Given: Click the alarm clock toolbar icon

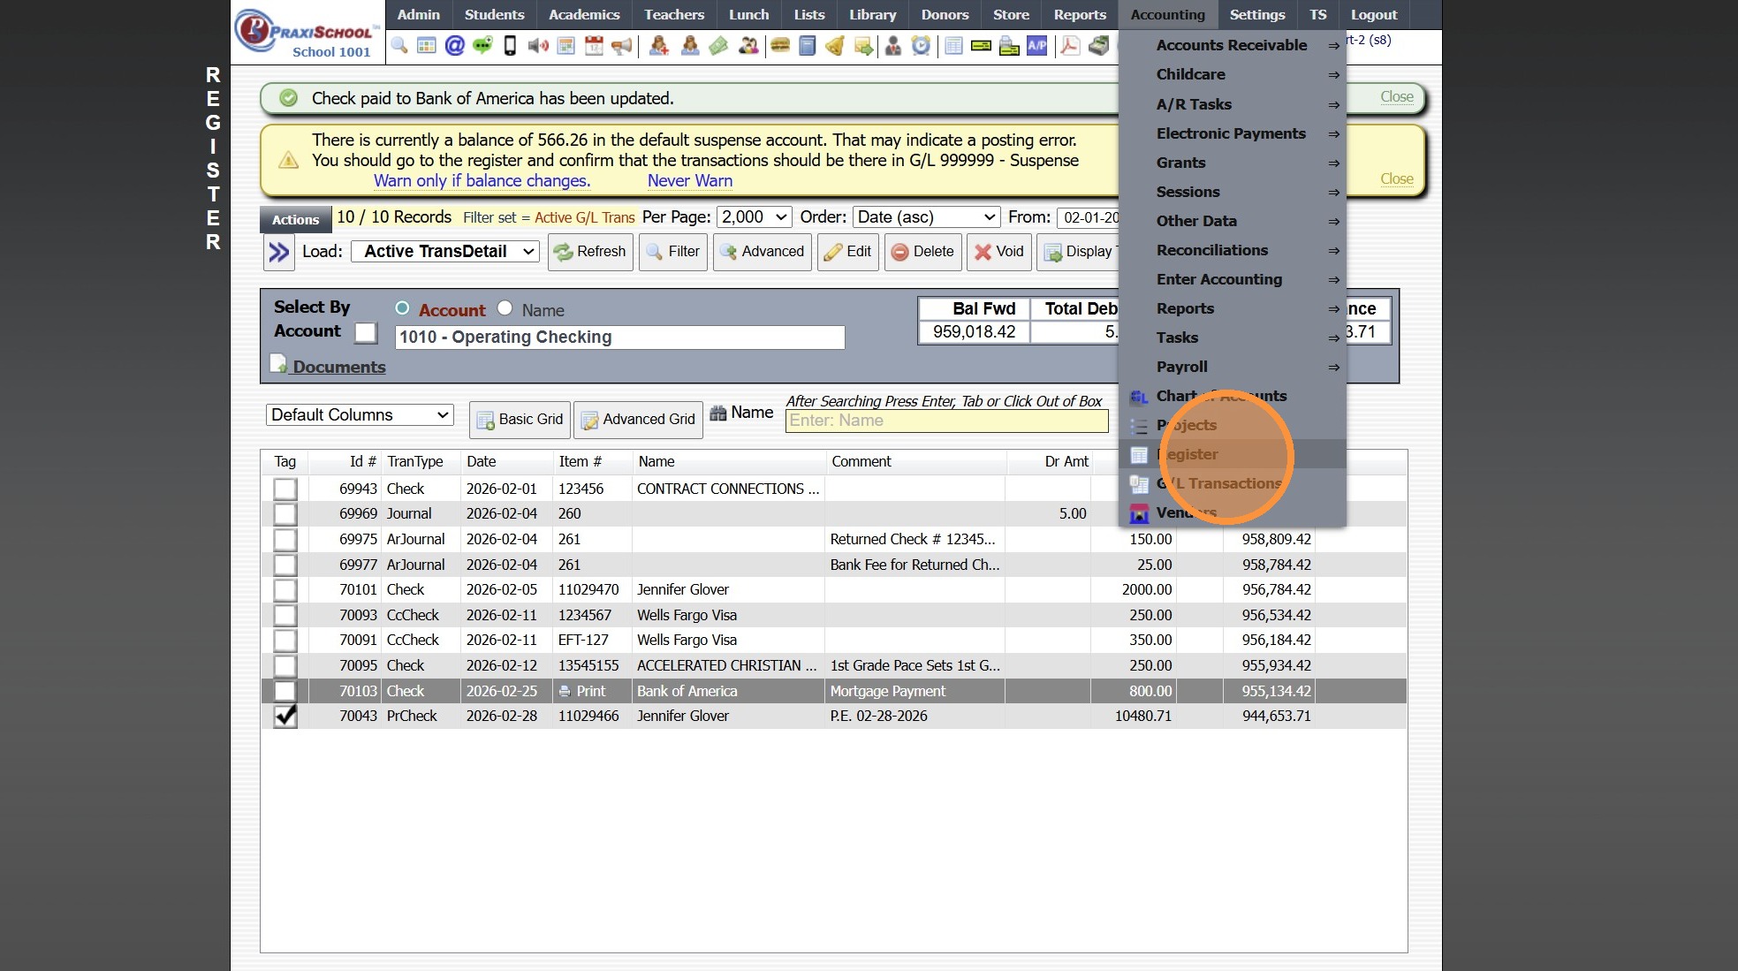Looking at the screenshot, I should [x=921, y=46].
